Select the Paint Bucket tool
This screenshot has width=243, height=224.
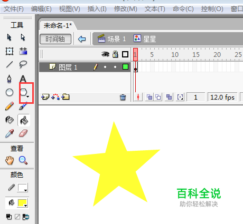(24, 120)
